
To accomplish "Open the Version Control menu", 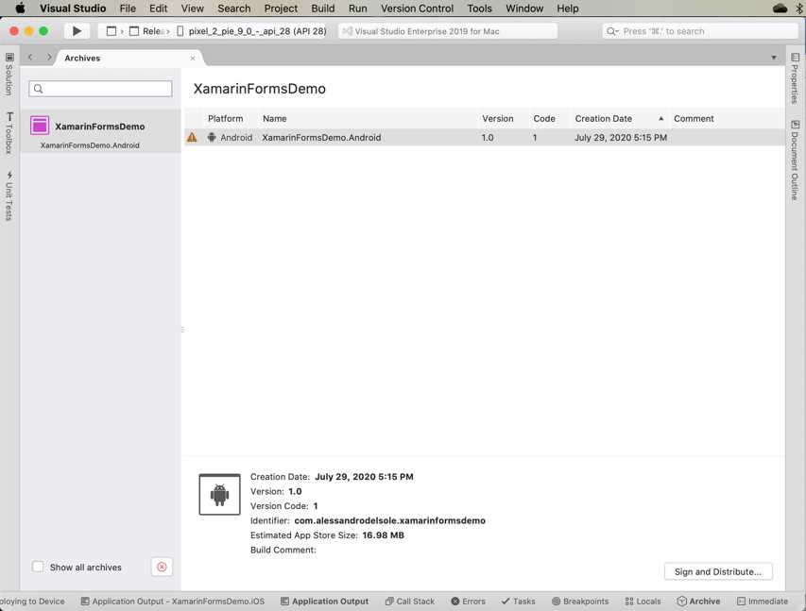I will tap(416, 8).
